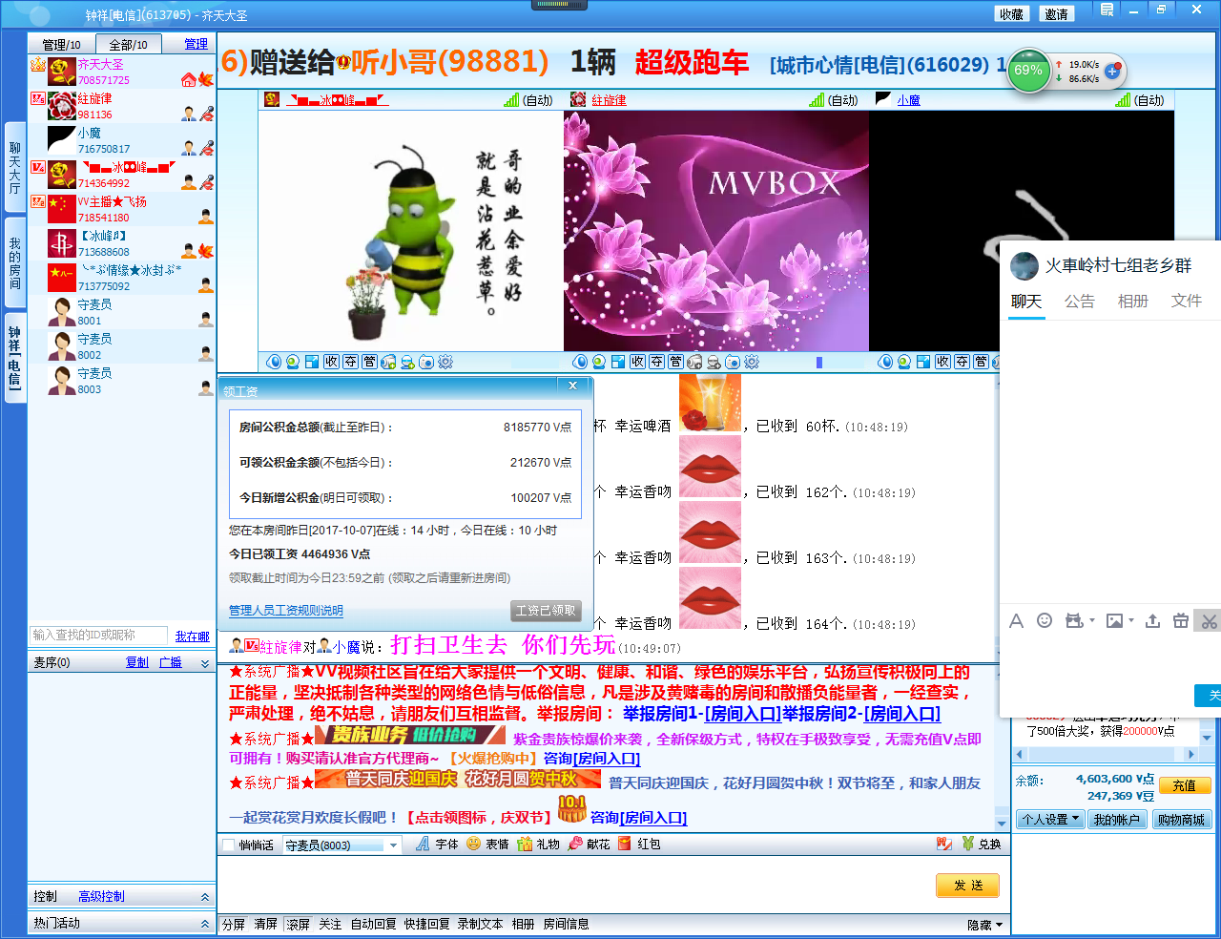The height and width of the screenshot is (939, 1221).
Task: Expand the 个人设置 dropdown menu
Action: point(1050,820)
